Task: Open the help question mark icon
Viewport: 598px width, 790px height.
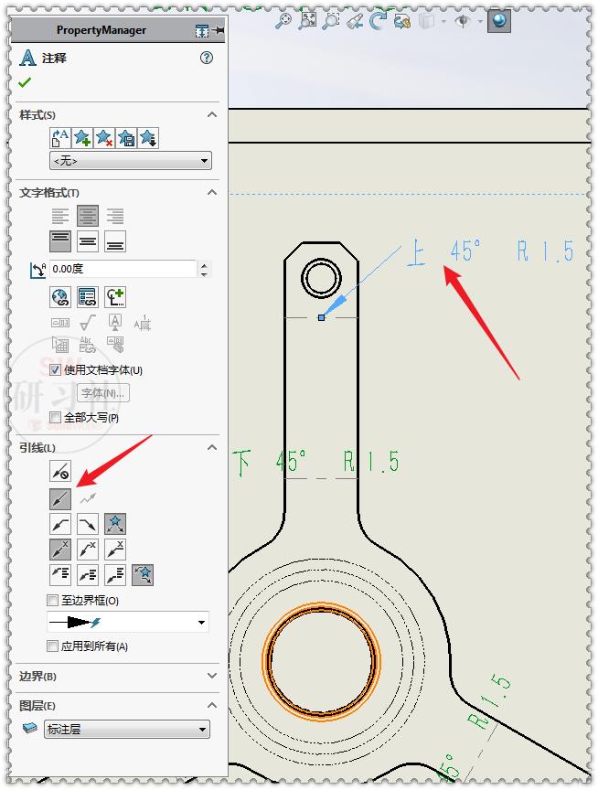Action: 207,58
